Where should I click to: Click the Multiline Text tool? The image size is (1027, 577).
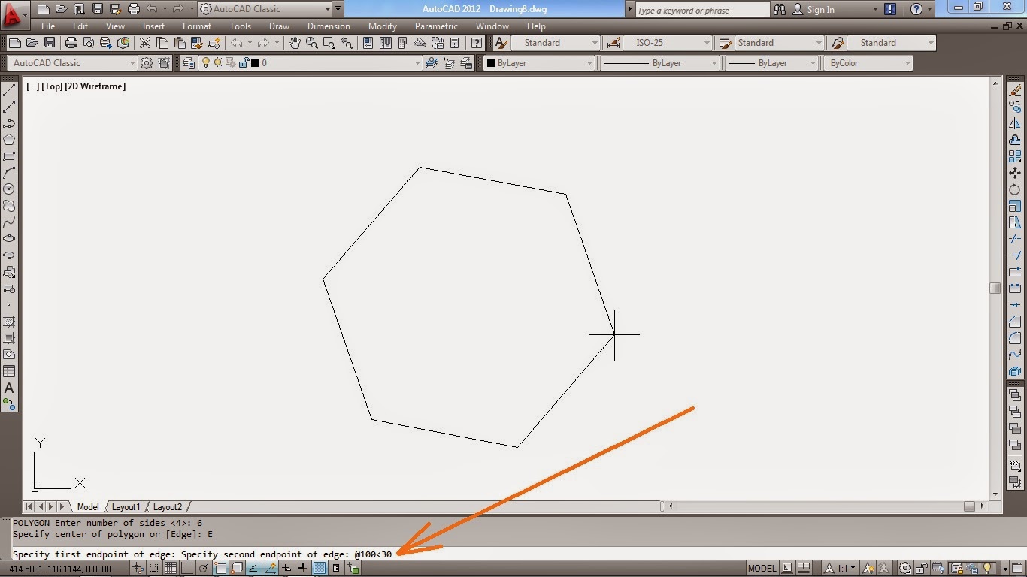click(9, 388)
